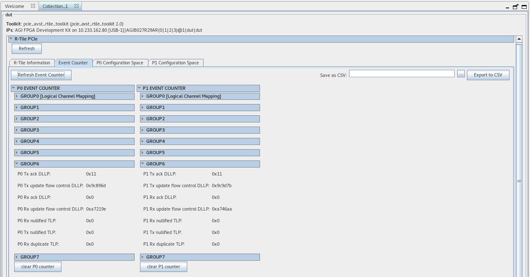Collapse the R-Tile PCIe section
This screenshot has height=277, width=530.
pos(11,39)
